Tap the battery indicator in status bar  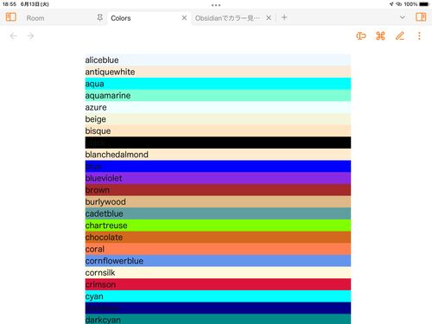click(424, 4)
